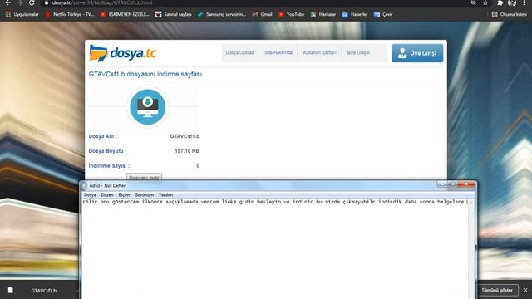
Task: Open the Uygulamalar apps bookmark
Action: click(22, 14)
